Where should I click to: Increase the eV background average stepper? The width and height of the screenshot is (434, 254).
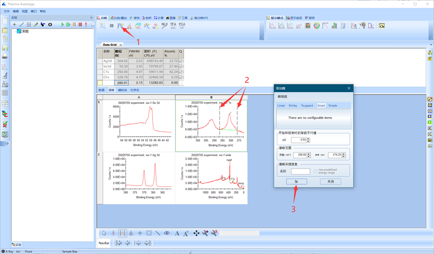(308, 139)
